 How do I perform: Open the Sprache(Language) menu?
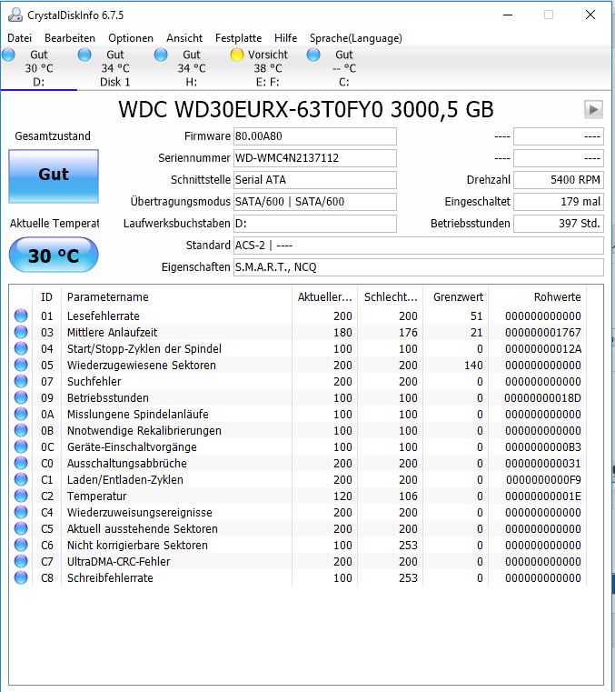pos(356,38)
